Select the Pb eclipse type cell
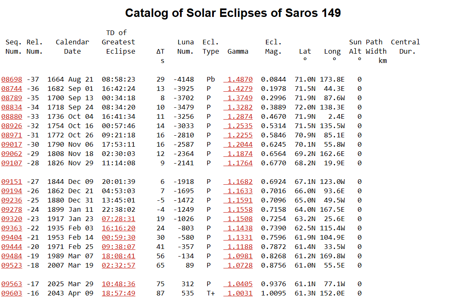 tap(211, 79)
